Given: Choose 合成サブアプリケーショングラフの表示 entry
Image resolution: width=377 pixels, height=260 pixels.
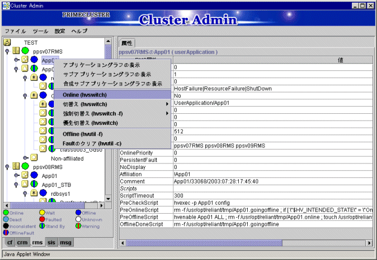Looking at the screenshot, I should coord(112,84).
